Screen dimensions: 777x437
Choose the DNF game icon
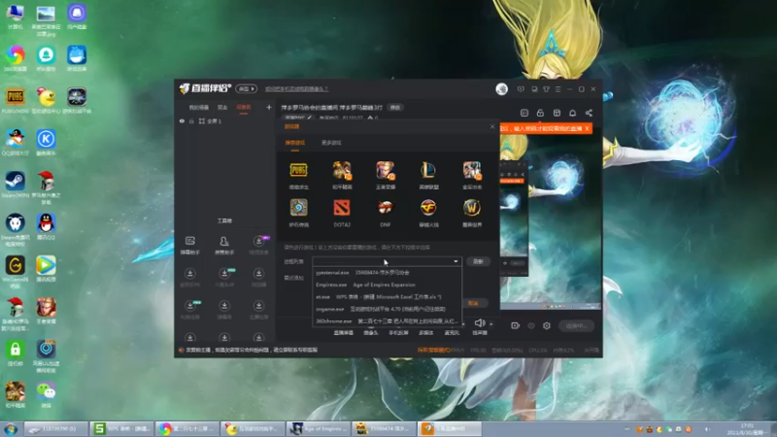[x=385, y=208]
